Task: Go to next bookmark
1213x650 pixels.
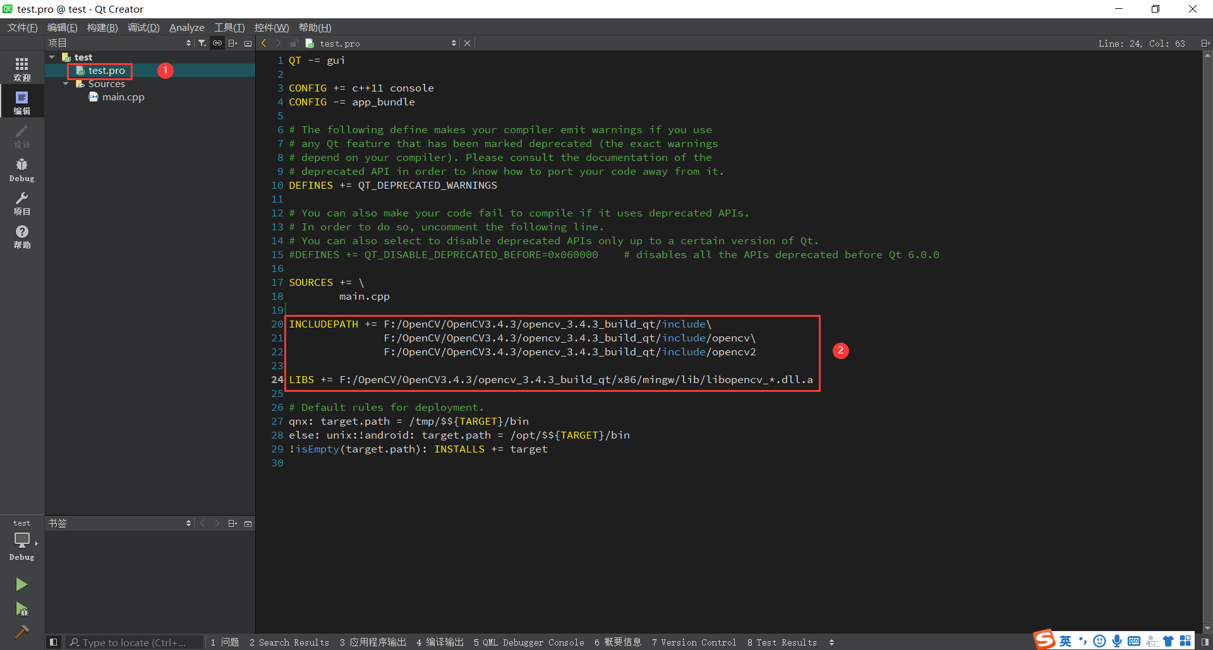Action: [217, 523]
